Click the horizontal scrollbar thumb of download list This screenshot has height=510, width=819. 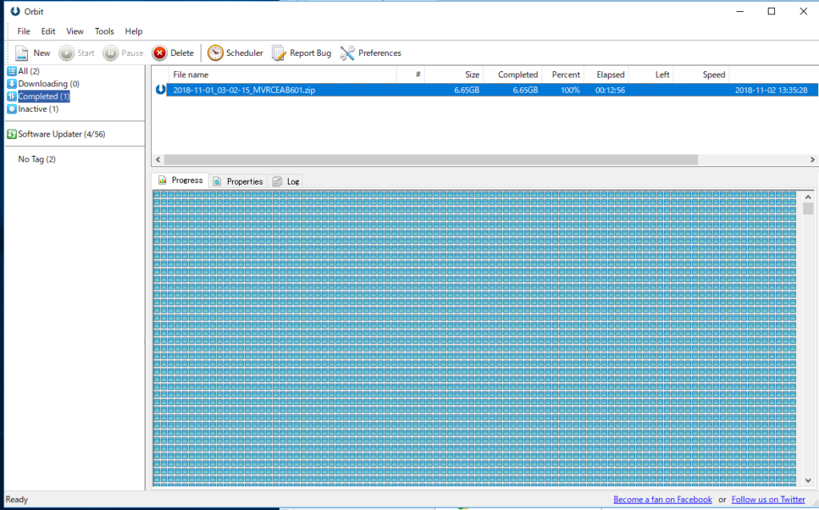(431, 160)
